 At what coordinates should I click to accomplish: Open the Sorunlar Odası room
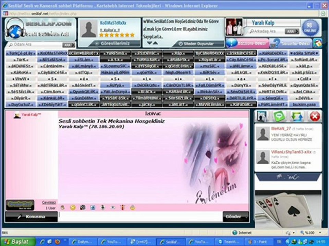(291, 43)
